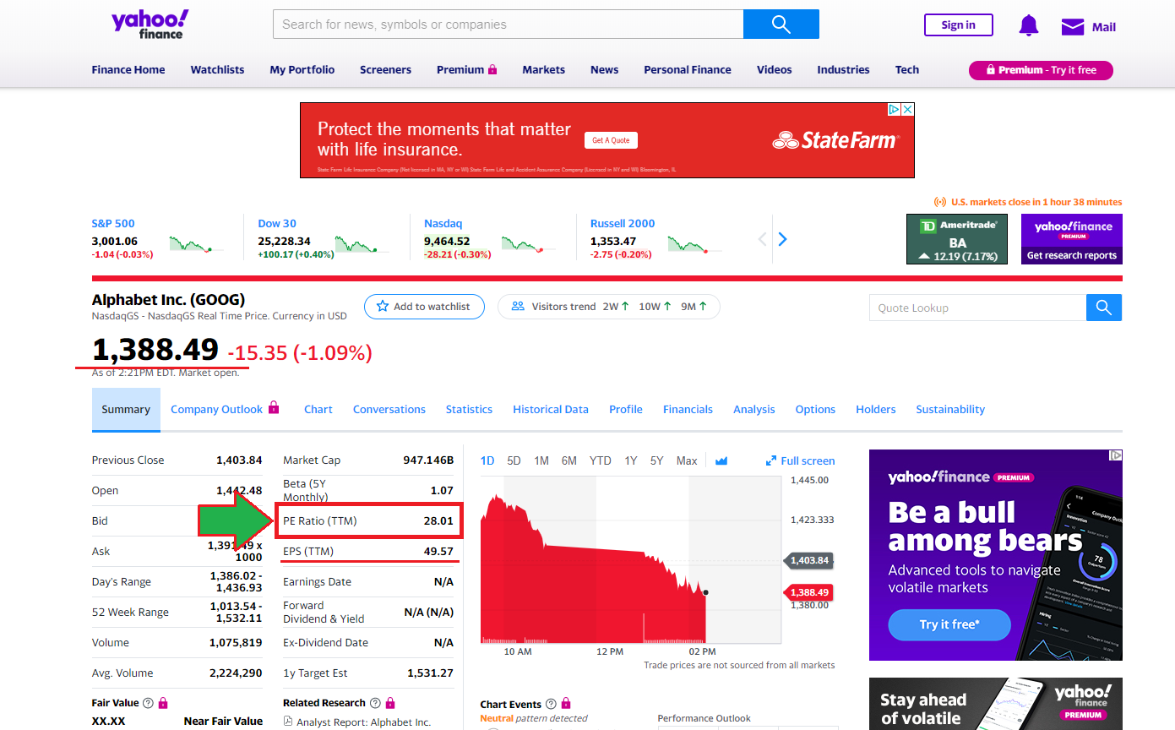Select the 1M chart range
The image size is (1175, 730).
[x=541, y=460]
